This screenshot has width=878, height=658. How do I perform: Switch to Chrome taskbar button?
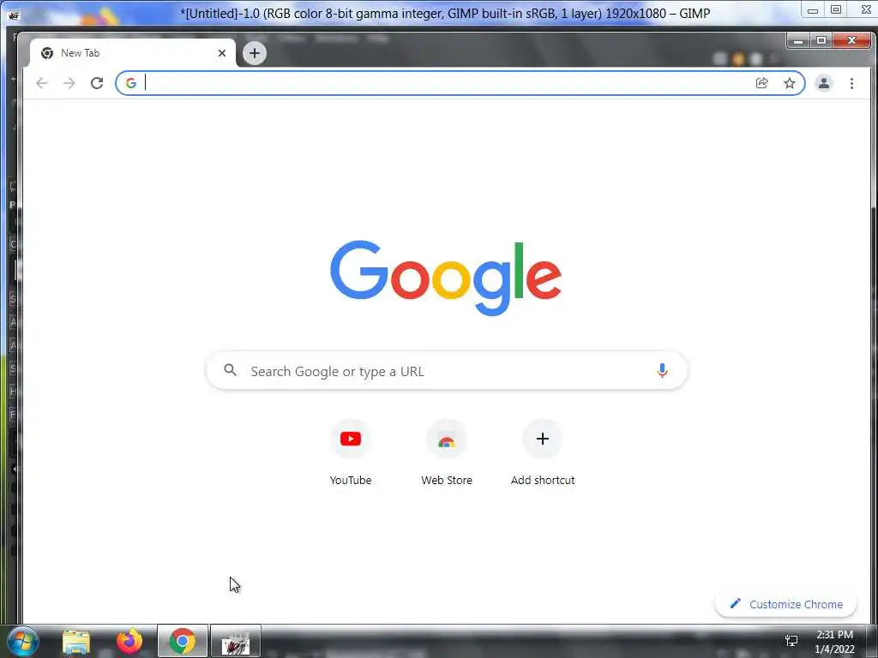pyautogui.click(x=183, y=641)
